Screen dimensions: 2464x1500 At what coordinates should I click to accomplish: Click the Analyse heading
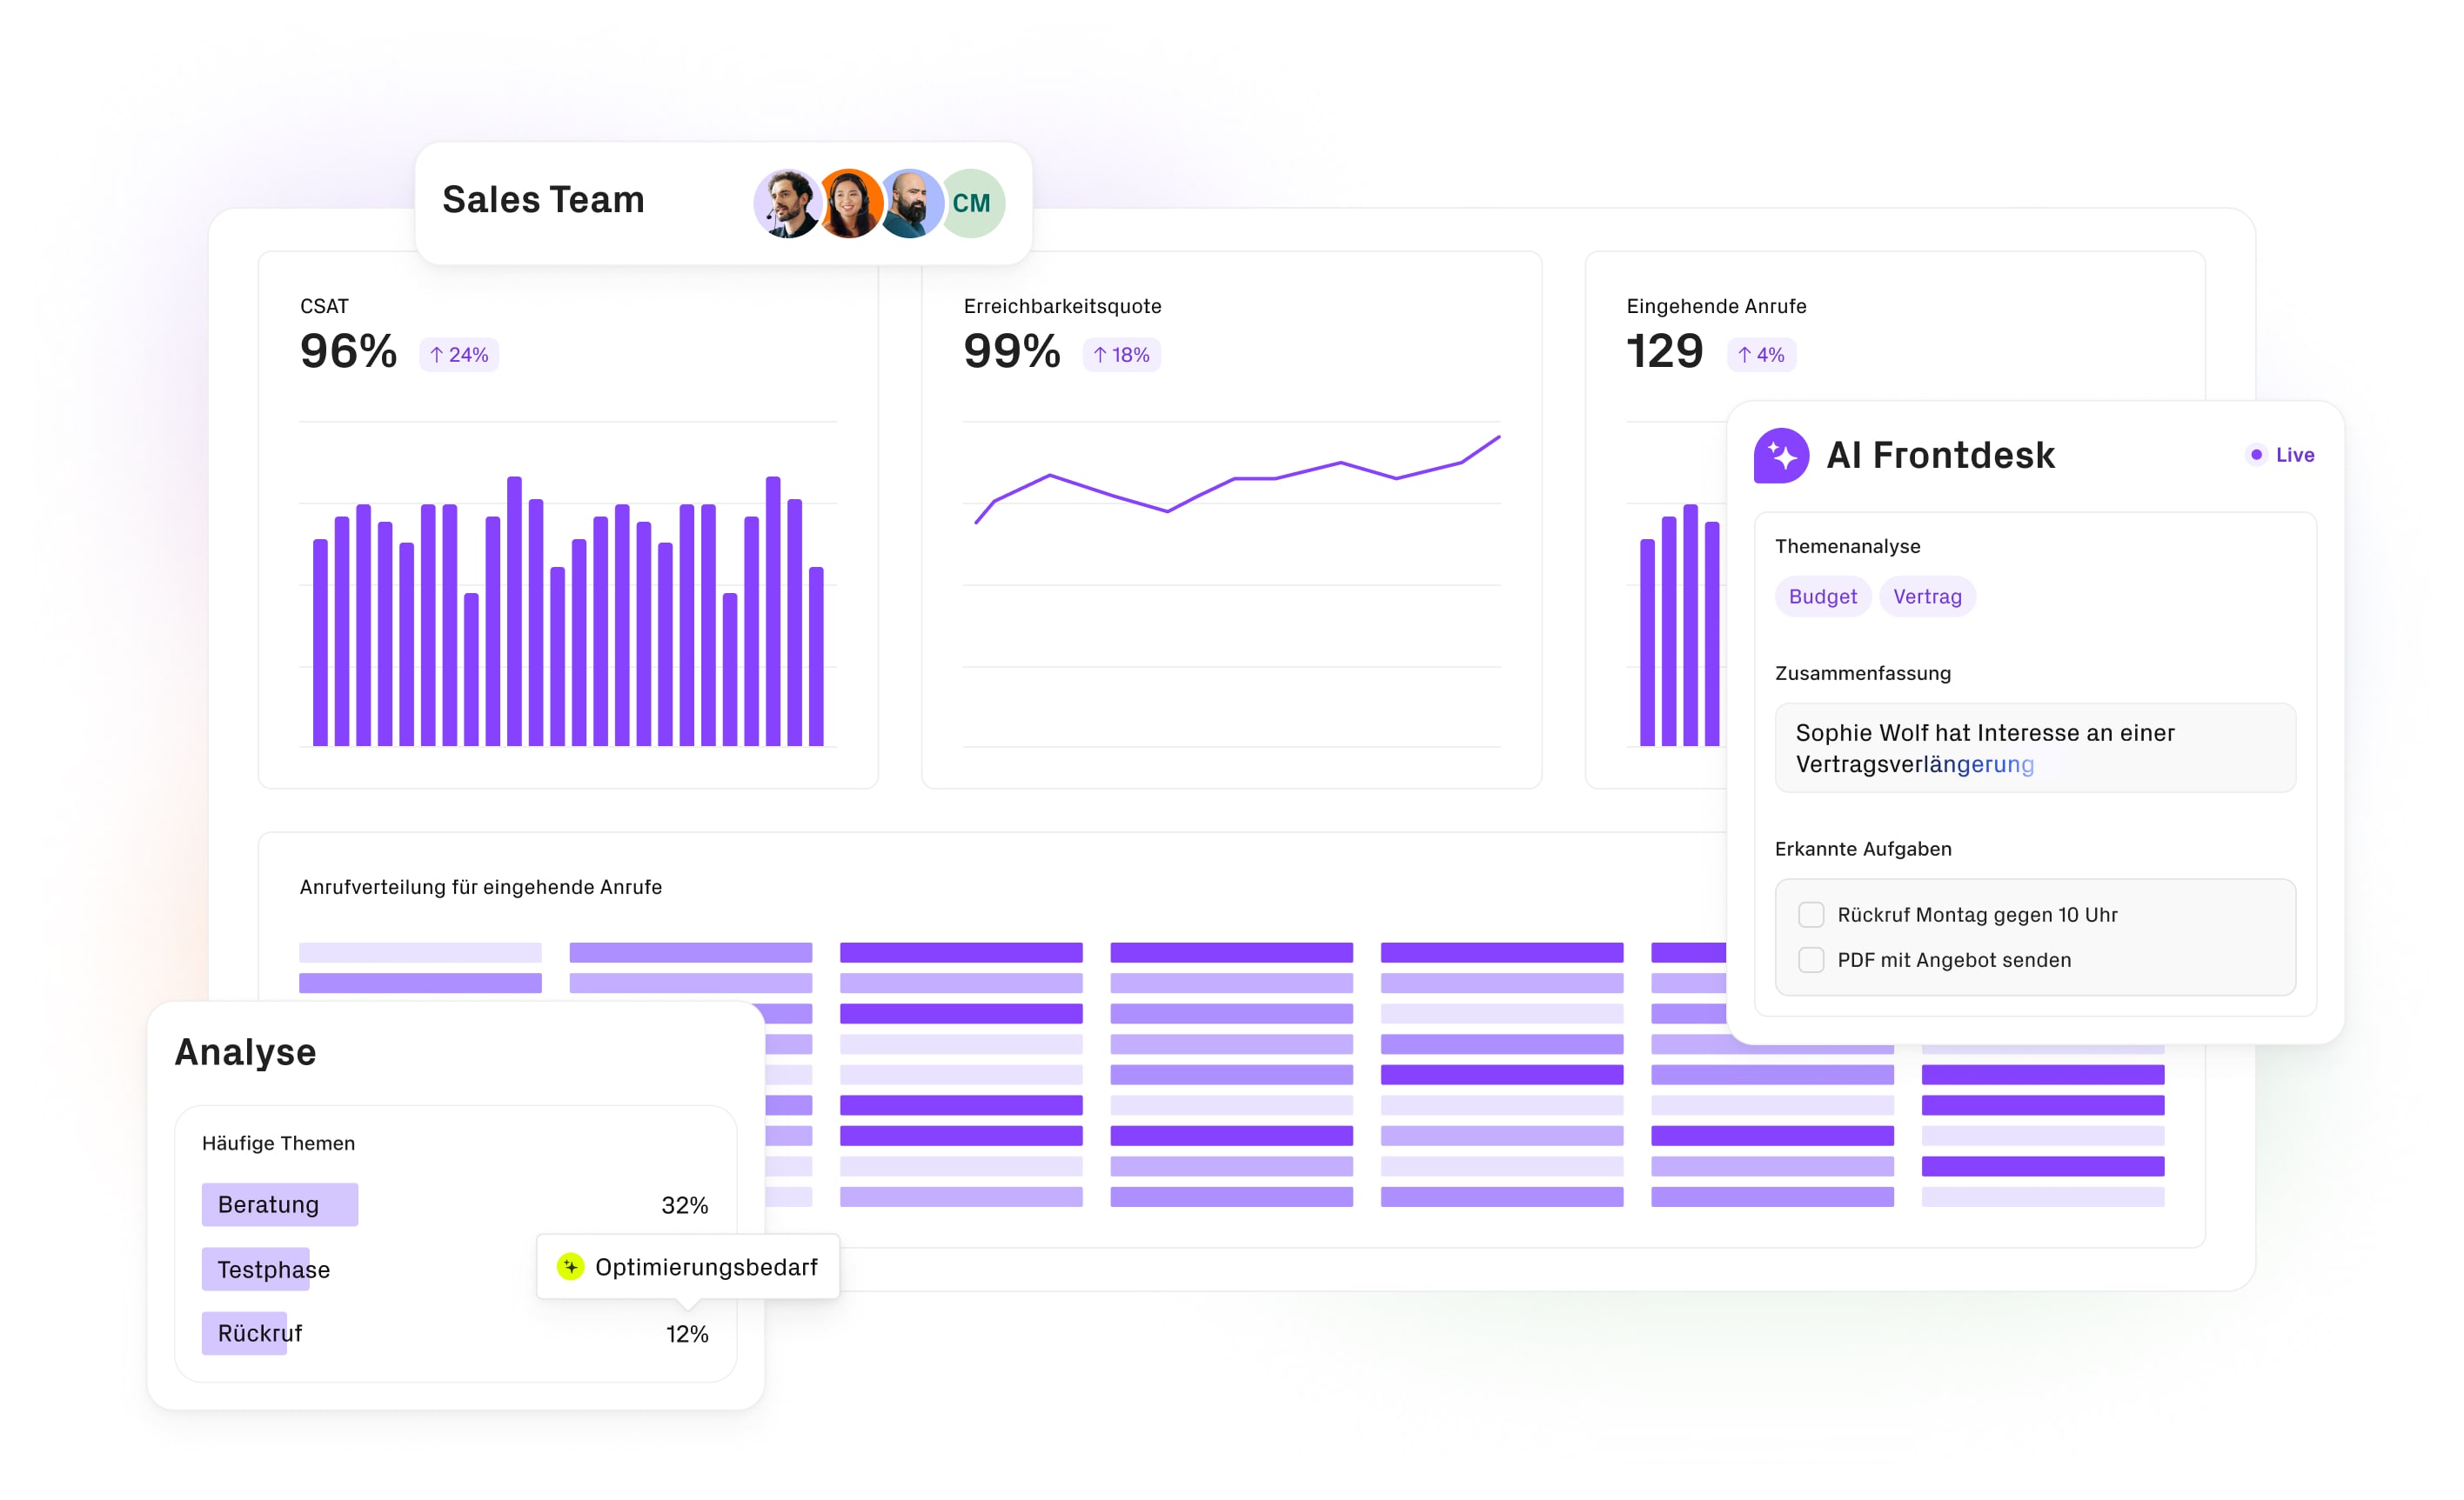[245, 1052]
